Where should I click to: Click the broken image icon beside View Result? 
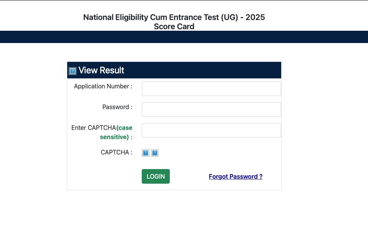click(x=73, y=71)
